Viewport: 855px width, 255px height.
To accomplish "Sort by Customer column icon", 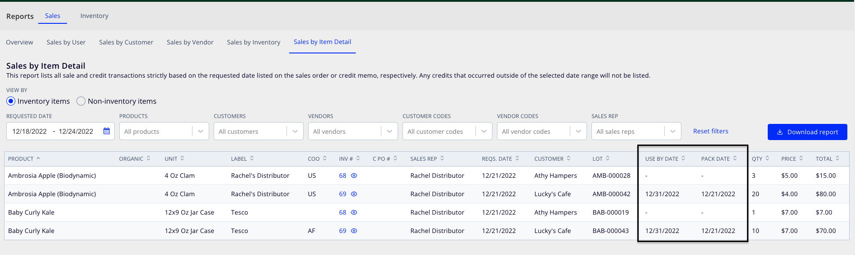I will click(569, 158).
